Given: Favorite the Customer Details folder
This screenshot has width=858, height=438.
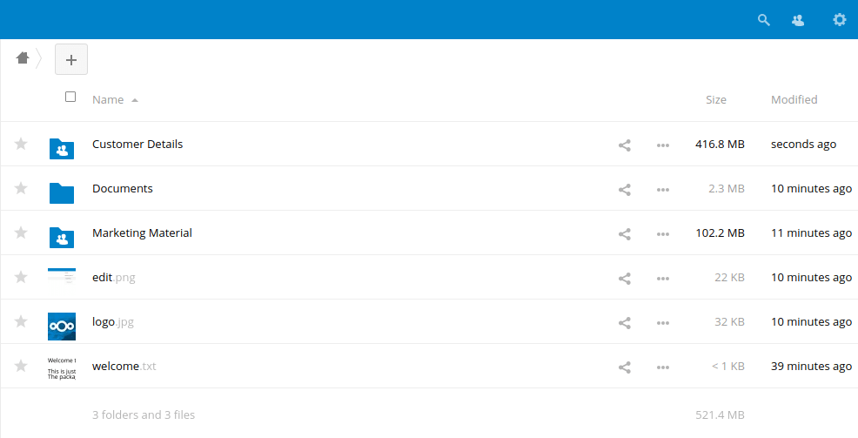Looking at the screenshot, I should (21, 145).
